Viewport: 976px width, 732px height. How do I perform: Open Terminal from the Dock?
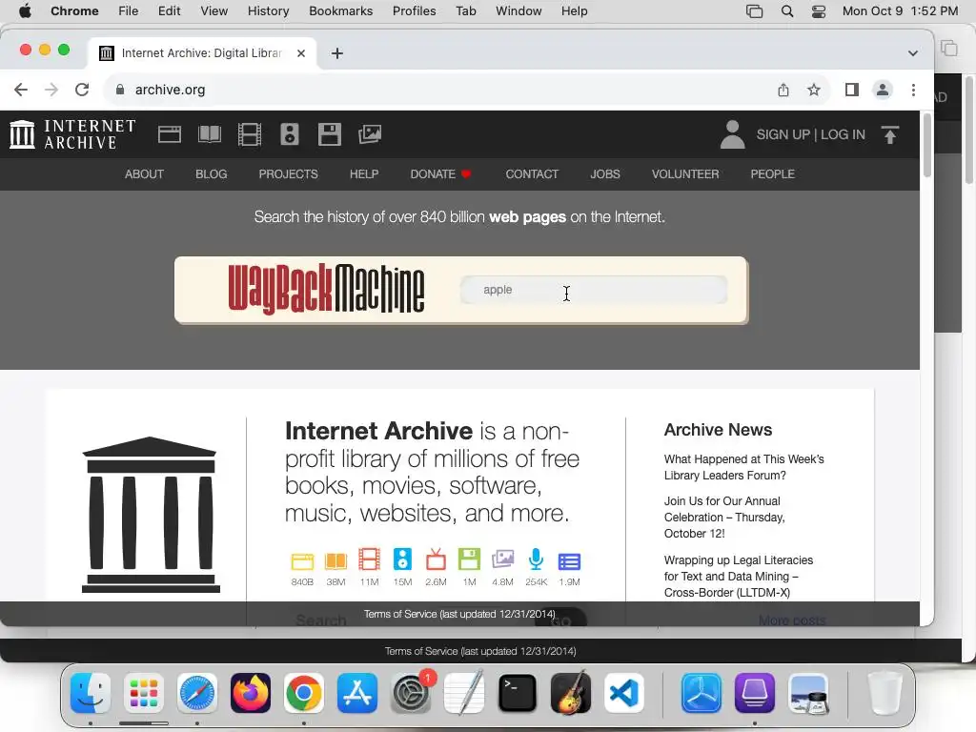tap(518, 693)
